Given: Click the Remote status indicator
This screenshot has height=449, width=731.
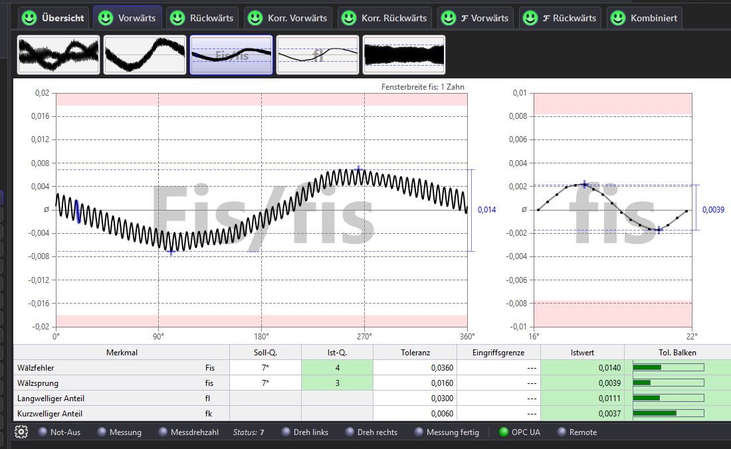Looking at the screenshot, I should 562,432.
